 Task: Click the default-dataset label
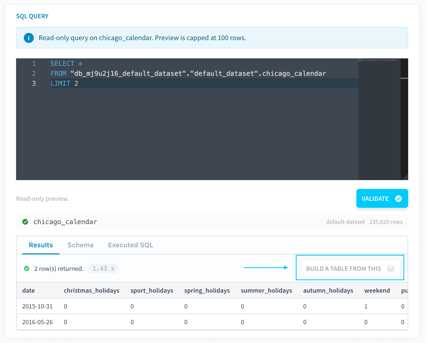(x=346, y=222)
